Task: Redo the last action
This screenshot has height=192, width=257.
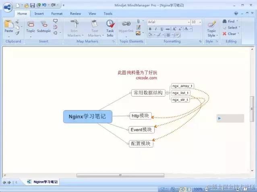Action: 53,5
